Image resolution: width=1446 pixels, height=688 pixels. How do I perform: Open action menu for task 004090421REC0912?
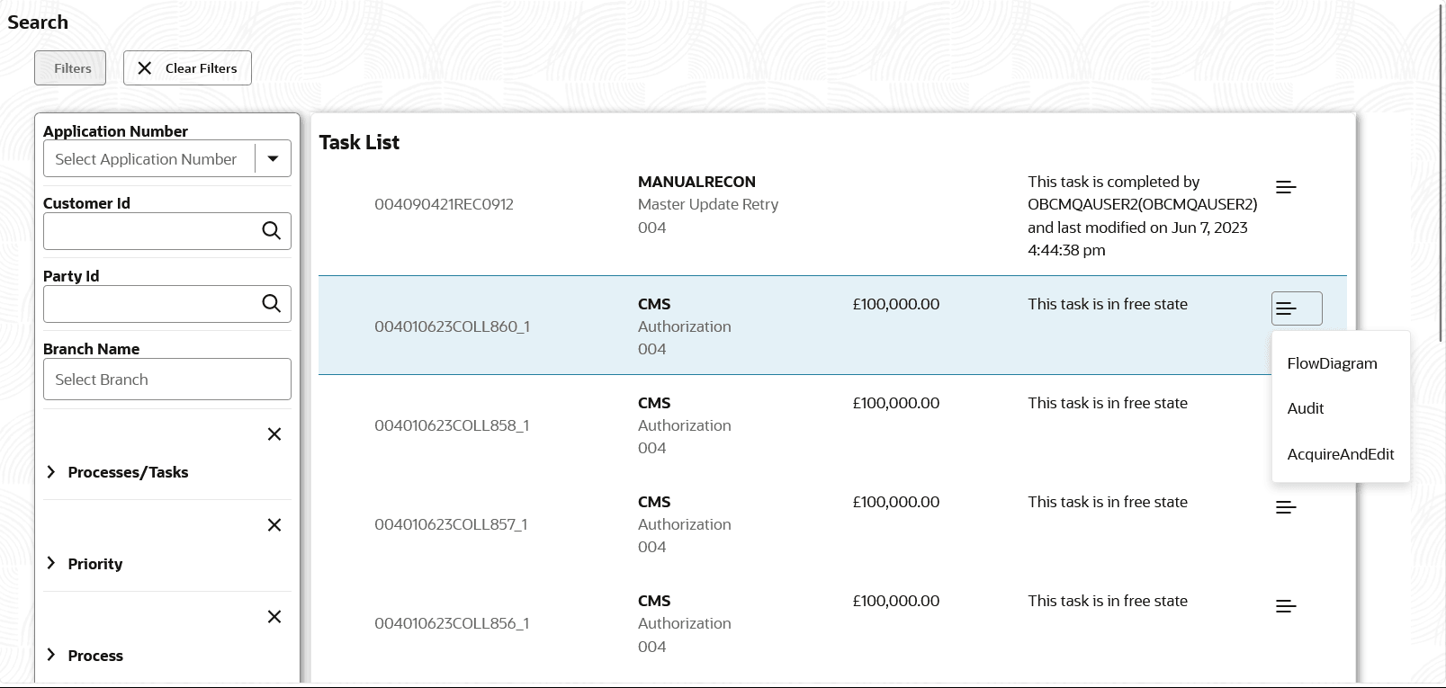coord(1286,187)
